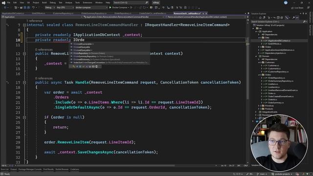Collapse the class at line 7
This screenshot has width=313, height=176.
[24, 25]
